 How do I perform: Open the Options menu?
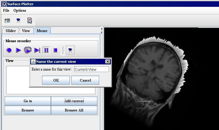tap(20, 10)
